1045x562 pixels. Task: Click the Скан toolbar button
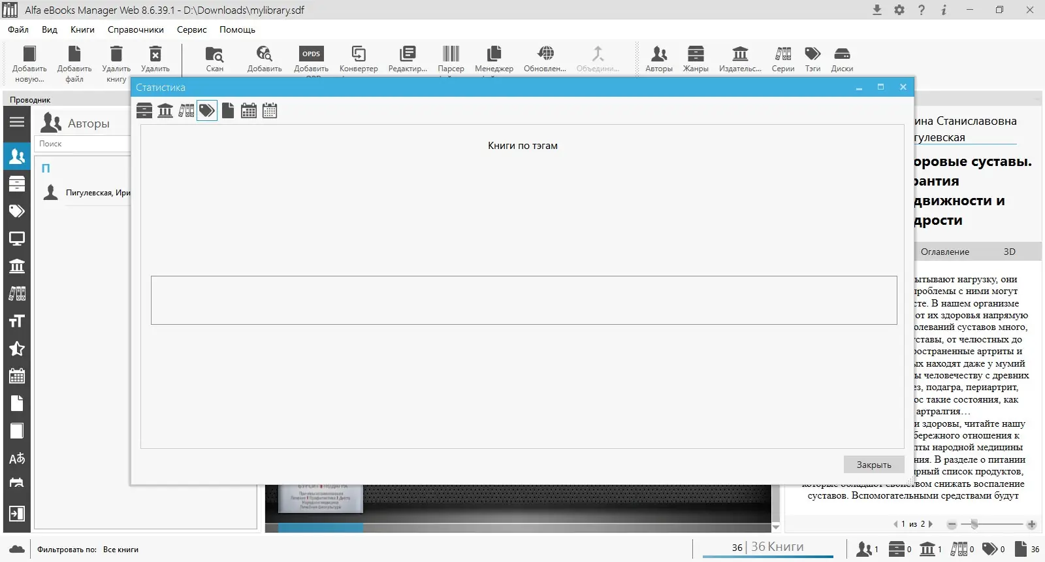215,59
